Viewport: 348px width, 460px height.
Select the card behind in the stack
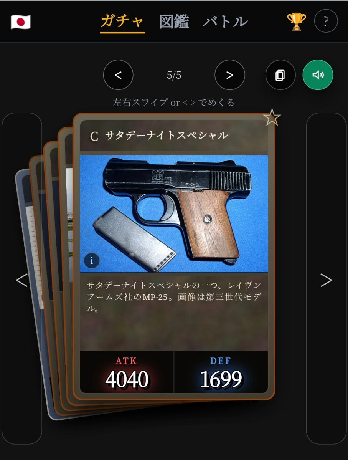65,264
